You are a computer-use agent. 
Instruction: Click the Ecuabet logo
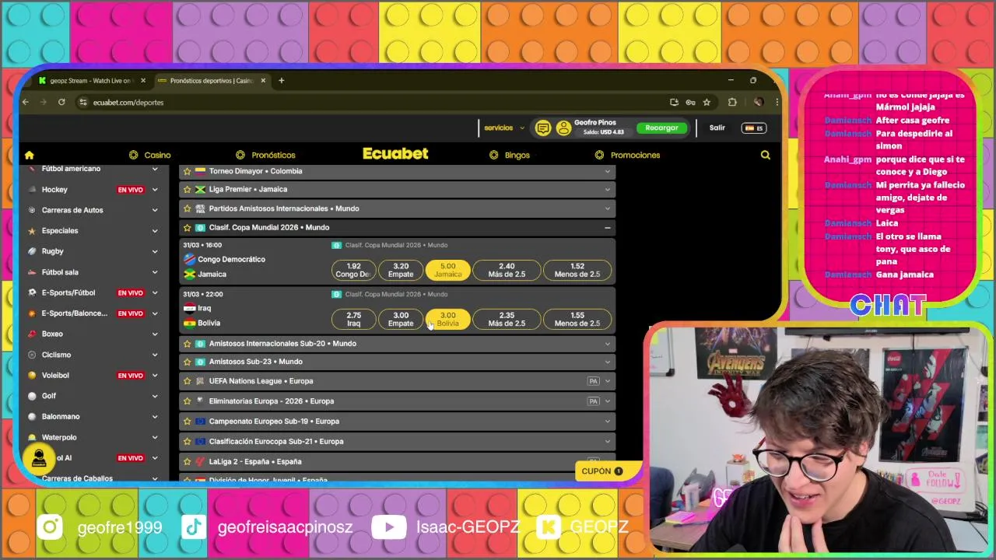pos(395,154)
